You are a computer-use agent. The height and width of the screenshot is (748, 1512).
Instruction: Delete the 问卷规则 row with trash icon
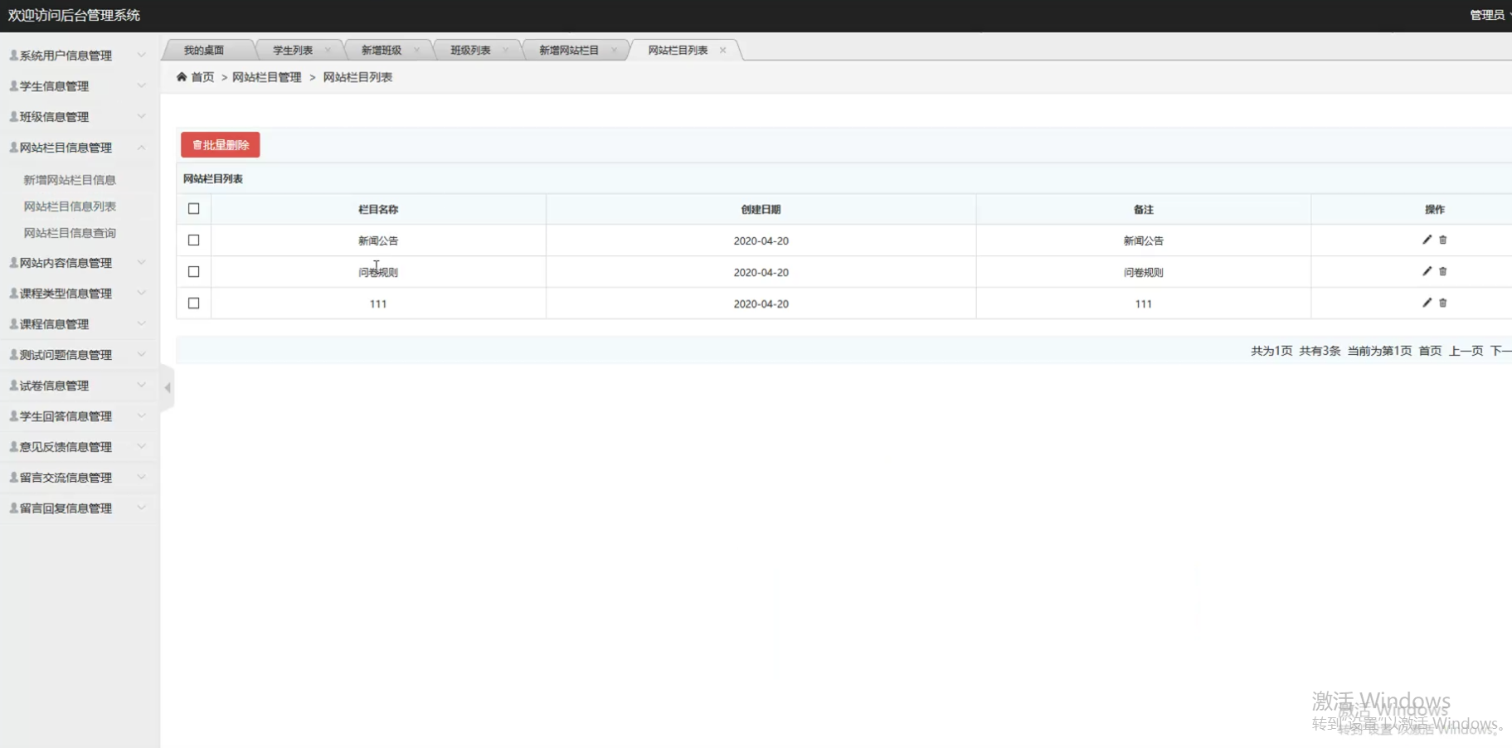click(1442, 271)
